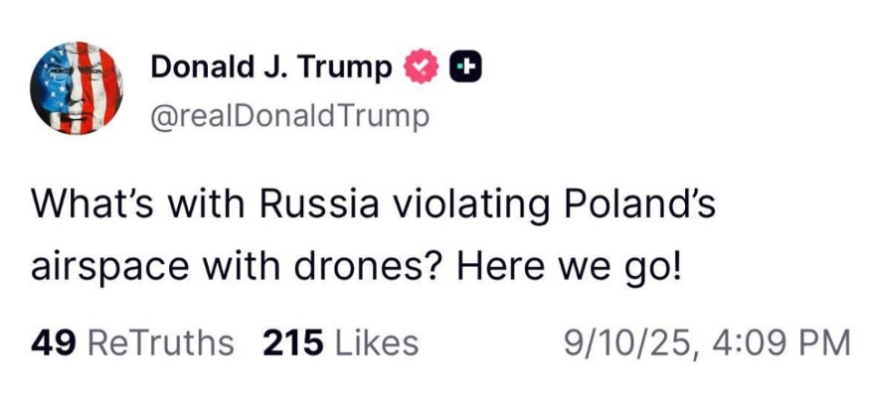View the 215 Likes list
This screenshot has width=869, height=396.
click(340, 343)
